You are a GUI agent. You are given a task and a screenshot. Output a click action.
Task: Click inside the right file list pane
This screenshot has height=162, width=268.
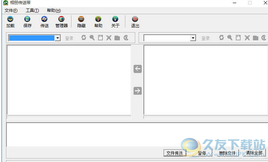point(206,80)
